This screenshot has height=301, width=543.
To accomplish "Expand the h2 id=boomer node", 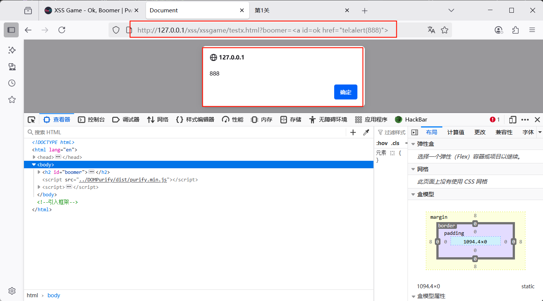I will (x=39, y=172).
